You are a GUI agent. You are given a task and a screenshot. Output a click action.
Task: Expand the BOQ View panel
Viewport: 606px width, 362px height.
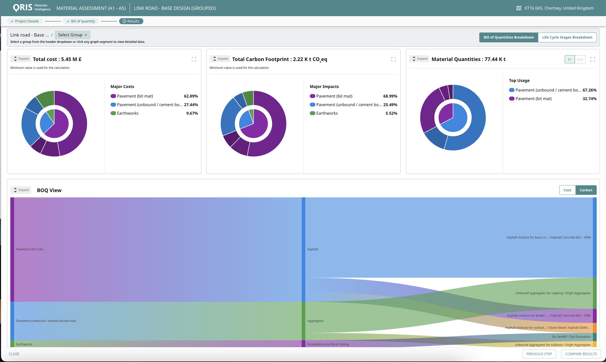point(21,190)
